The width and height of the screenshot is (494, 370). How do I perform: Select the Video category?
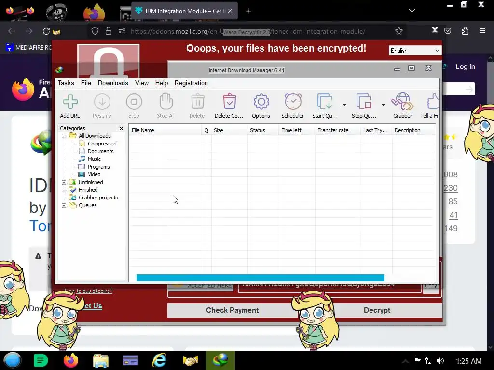click(94, 174)
